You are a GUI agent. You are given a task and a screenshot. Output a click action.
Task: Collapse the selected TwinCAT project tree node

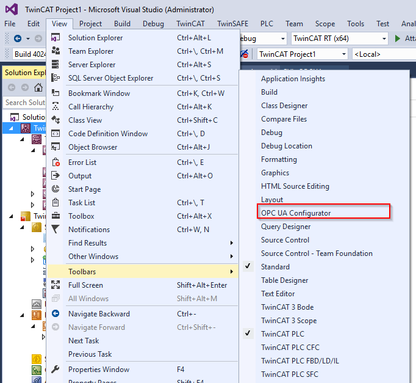pyautogui.click(x=11, y=128)
